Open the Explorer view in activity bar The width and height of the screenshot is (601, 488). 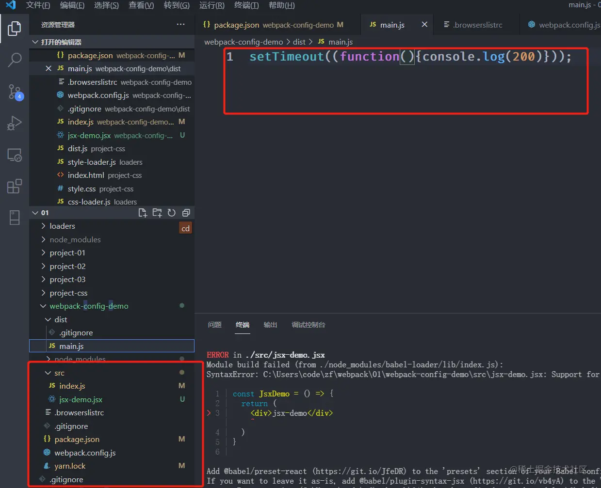[x=15, y=29]
